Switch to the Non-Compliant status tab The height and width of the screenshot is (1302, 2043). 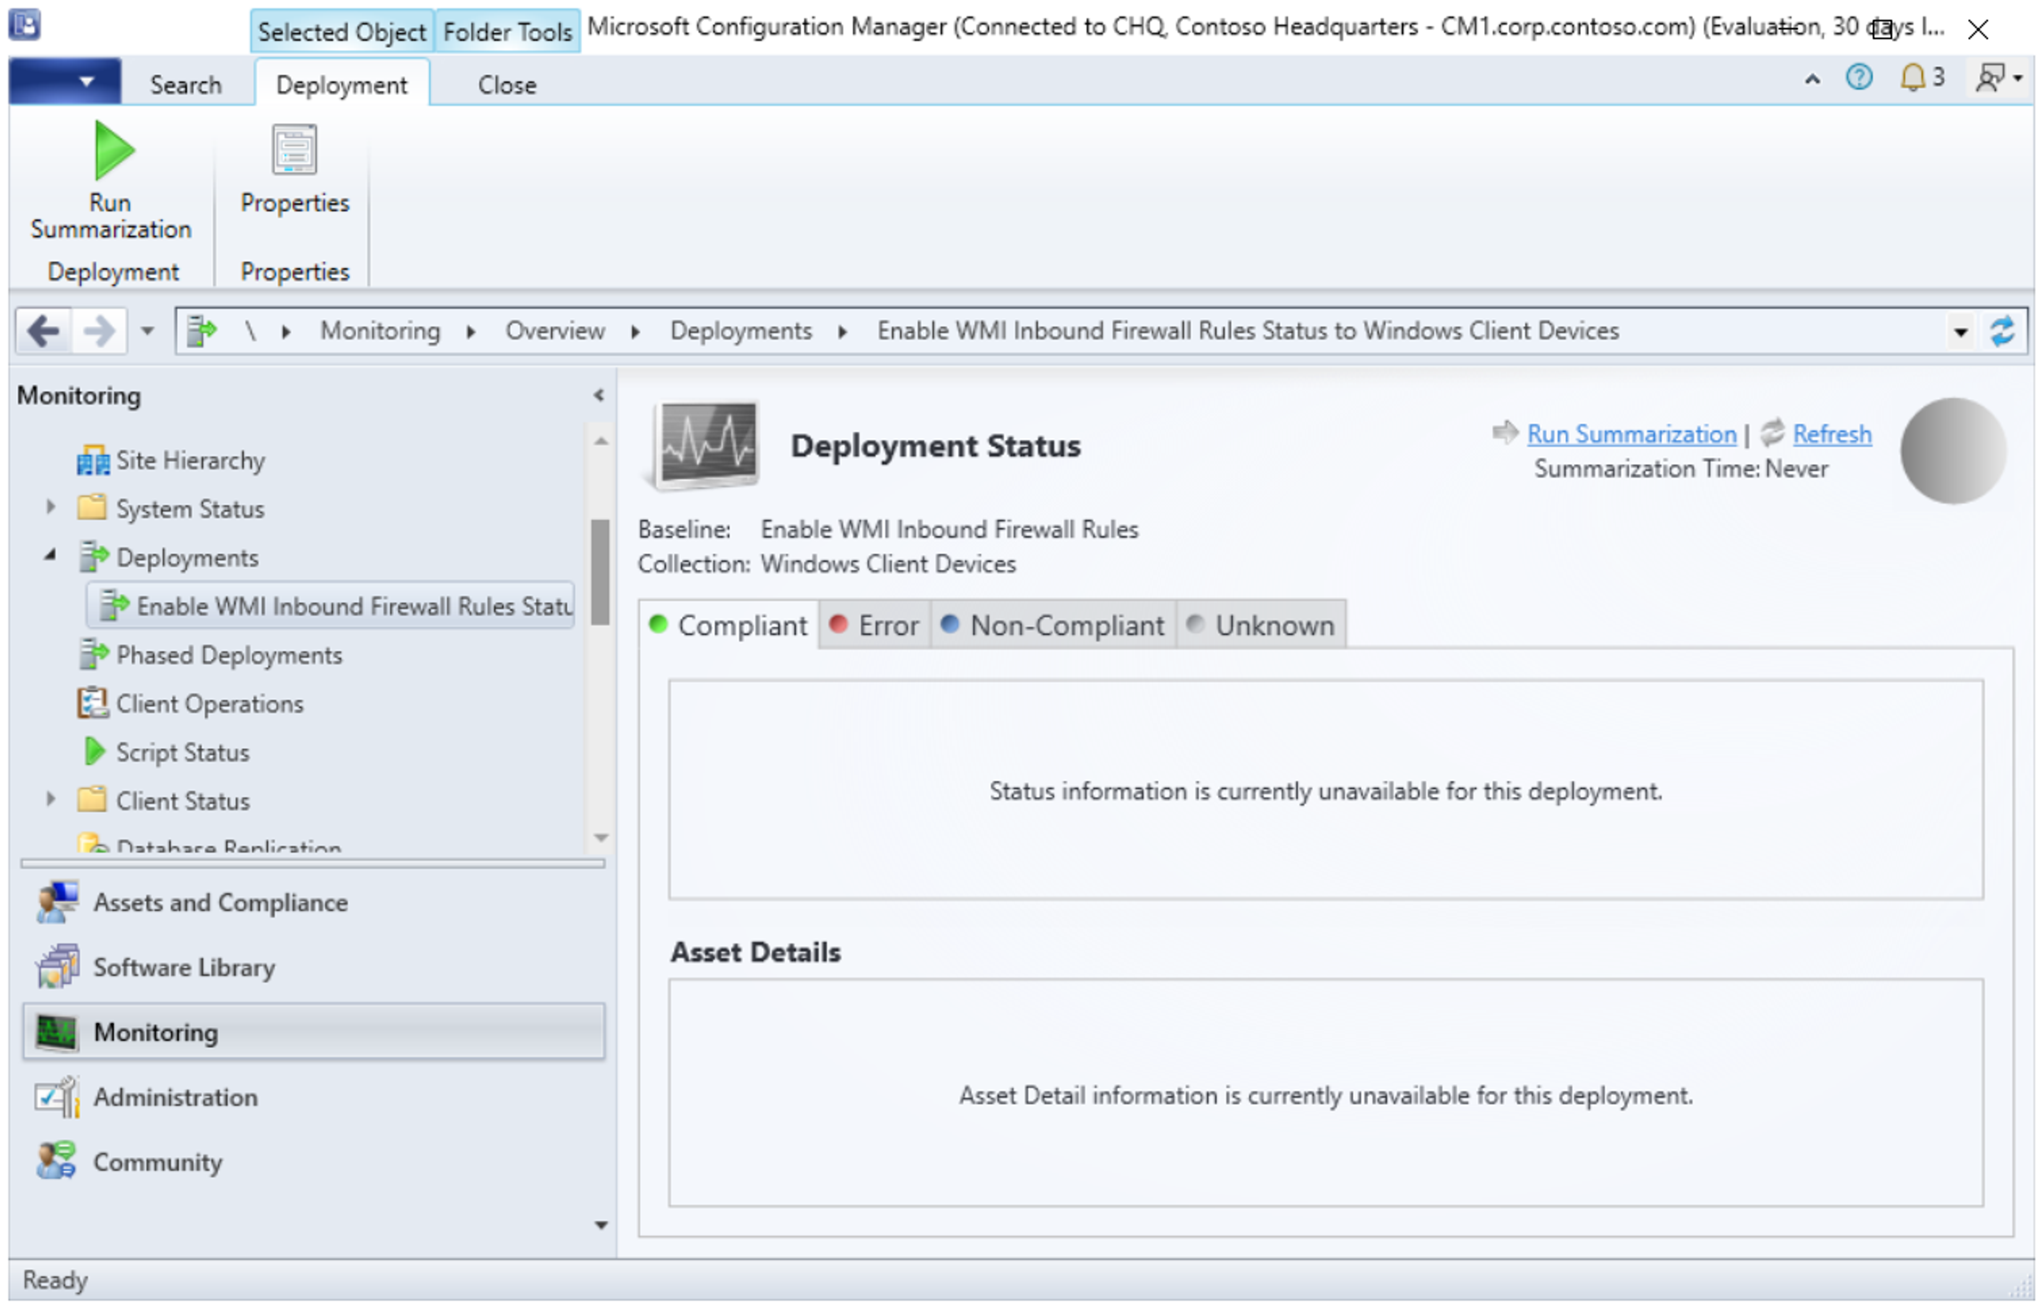pos(1053,626)
